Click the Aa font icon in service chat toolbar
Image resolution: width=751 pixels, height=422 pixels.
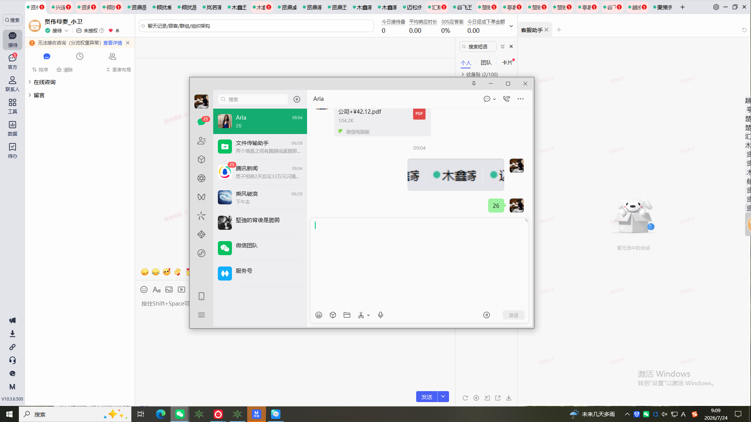click(x=156, y=290)
